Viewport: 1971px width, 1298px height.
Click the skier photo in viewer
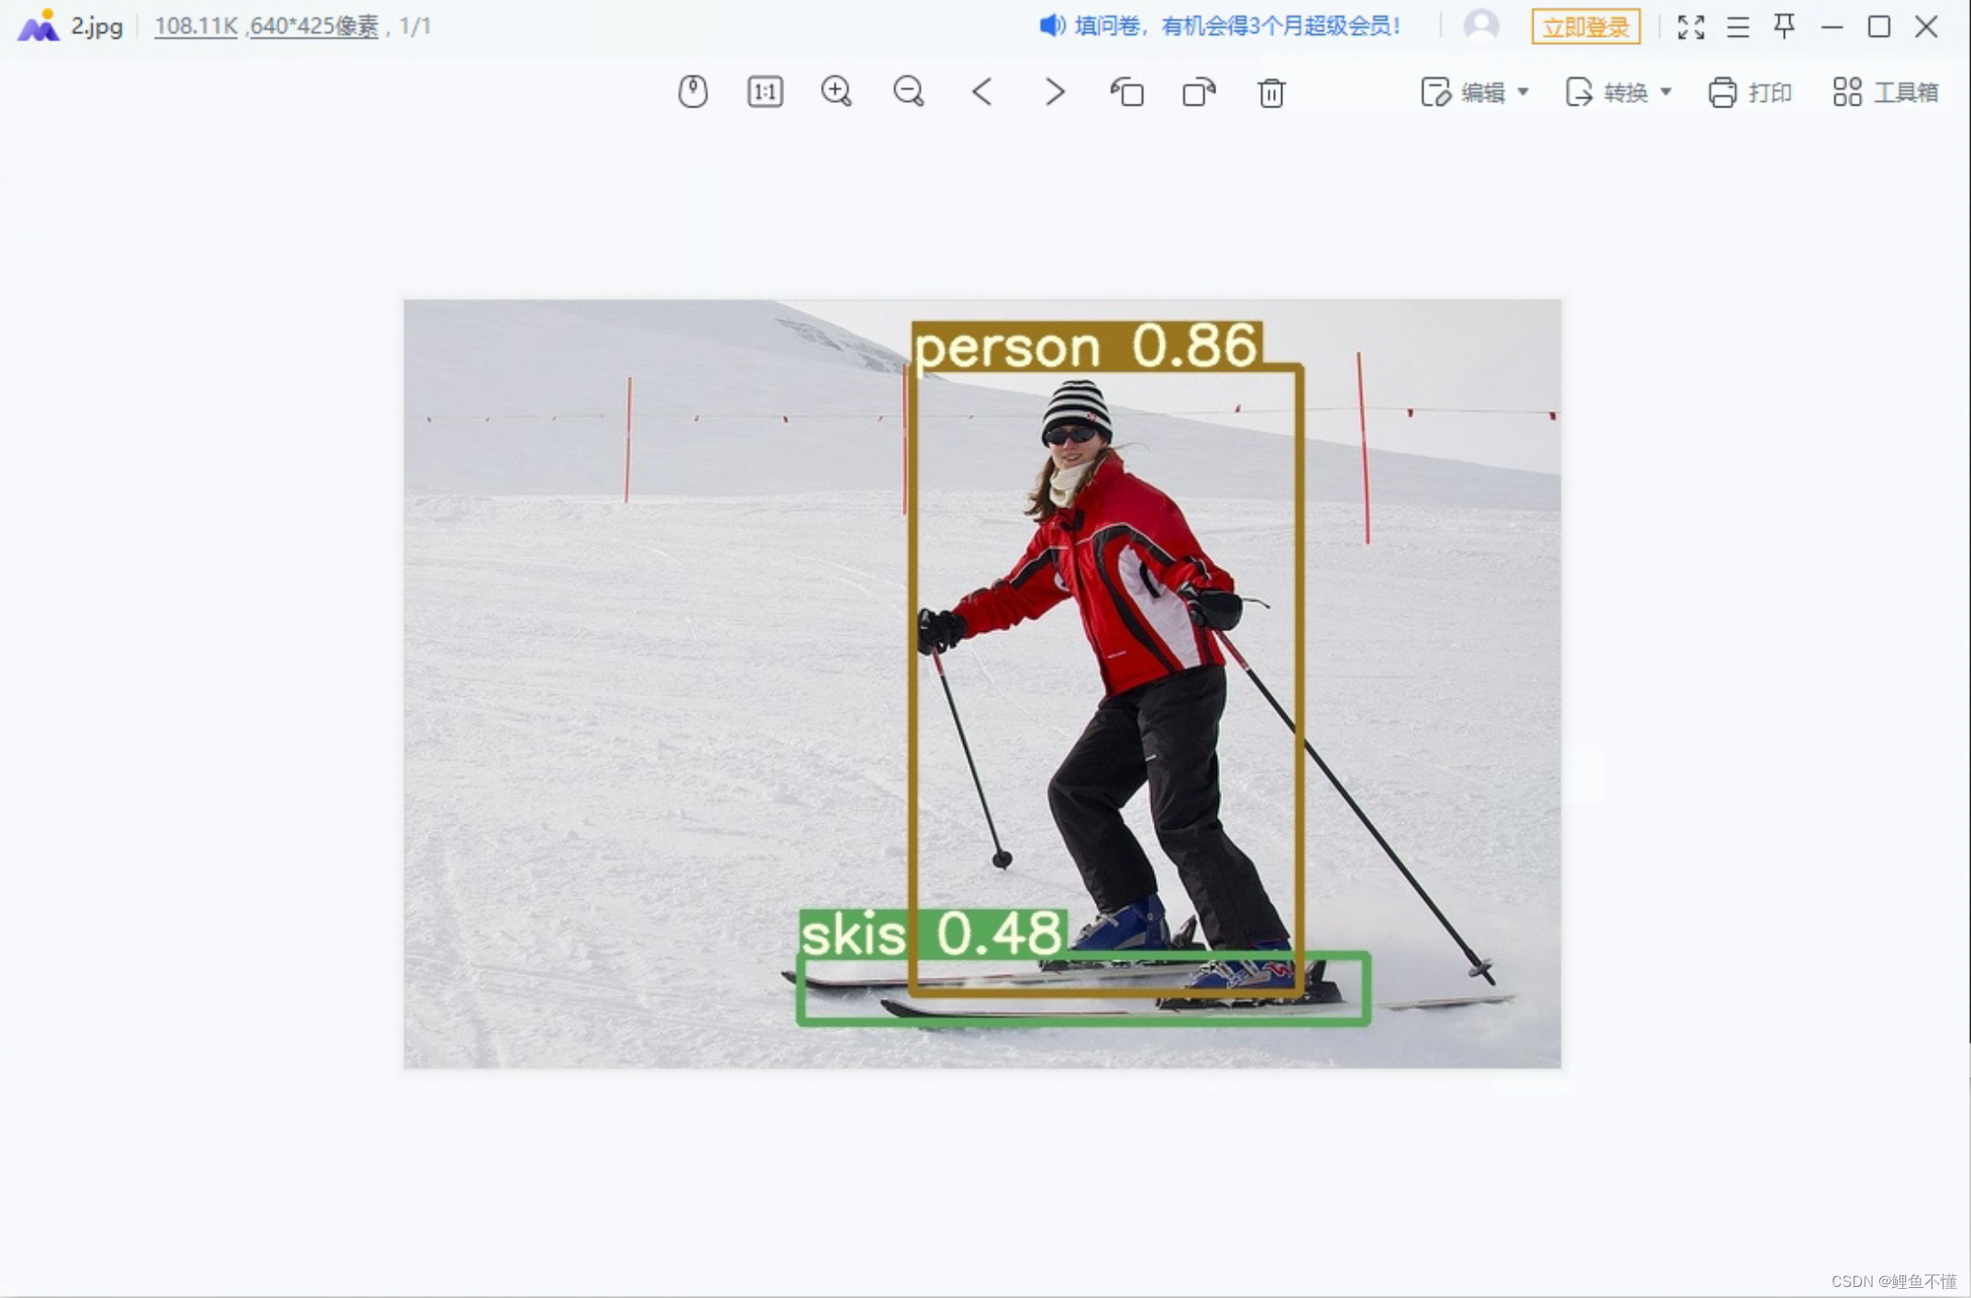click(981, 683)
